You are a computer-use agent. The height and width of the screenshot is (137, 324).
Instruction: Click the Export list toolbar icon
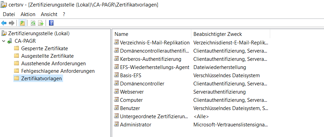(41, 23)
